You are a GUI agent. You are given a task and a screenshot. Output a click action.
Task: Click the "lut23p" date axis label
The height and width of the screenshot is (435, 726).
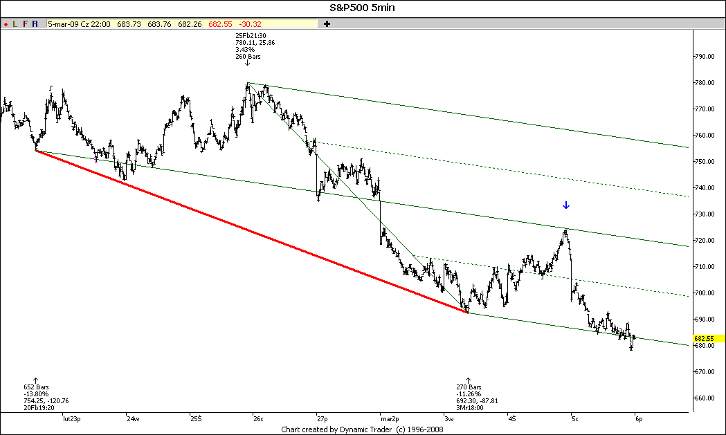click(x=72, y=419)
